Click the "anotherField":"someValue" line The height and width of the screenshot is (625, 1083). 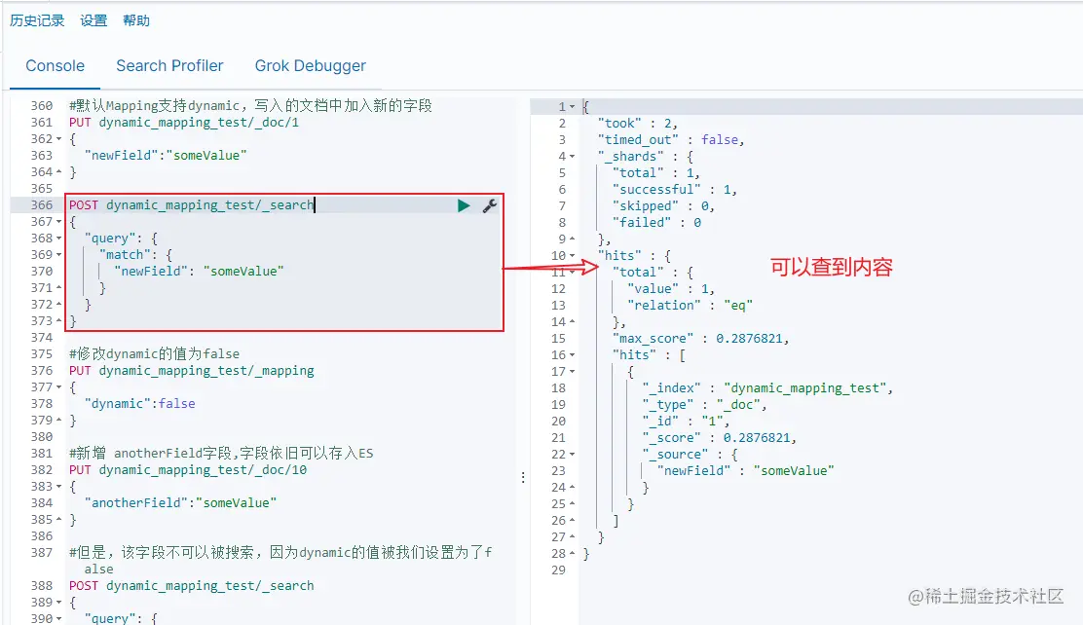[x=180, y=503]
